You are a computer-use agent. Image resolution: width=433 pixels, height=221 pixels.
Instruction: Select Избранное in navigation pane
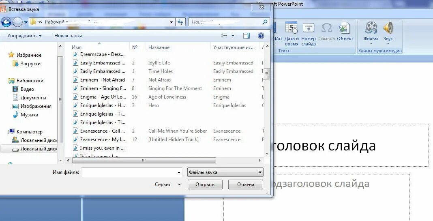tap(29, 55)
